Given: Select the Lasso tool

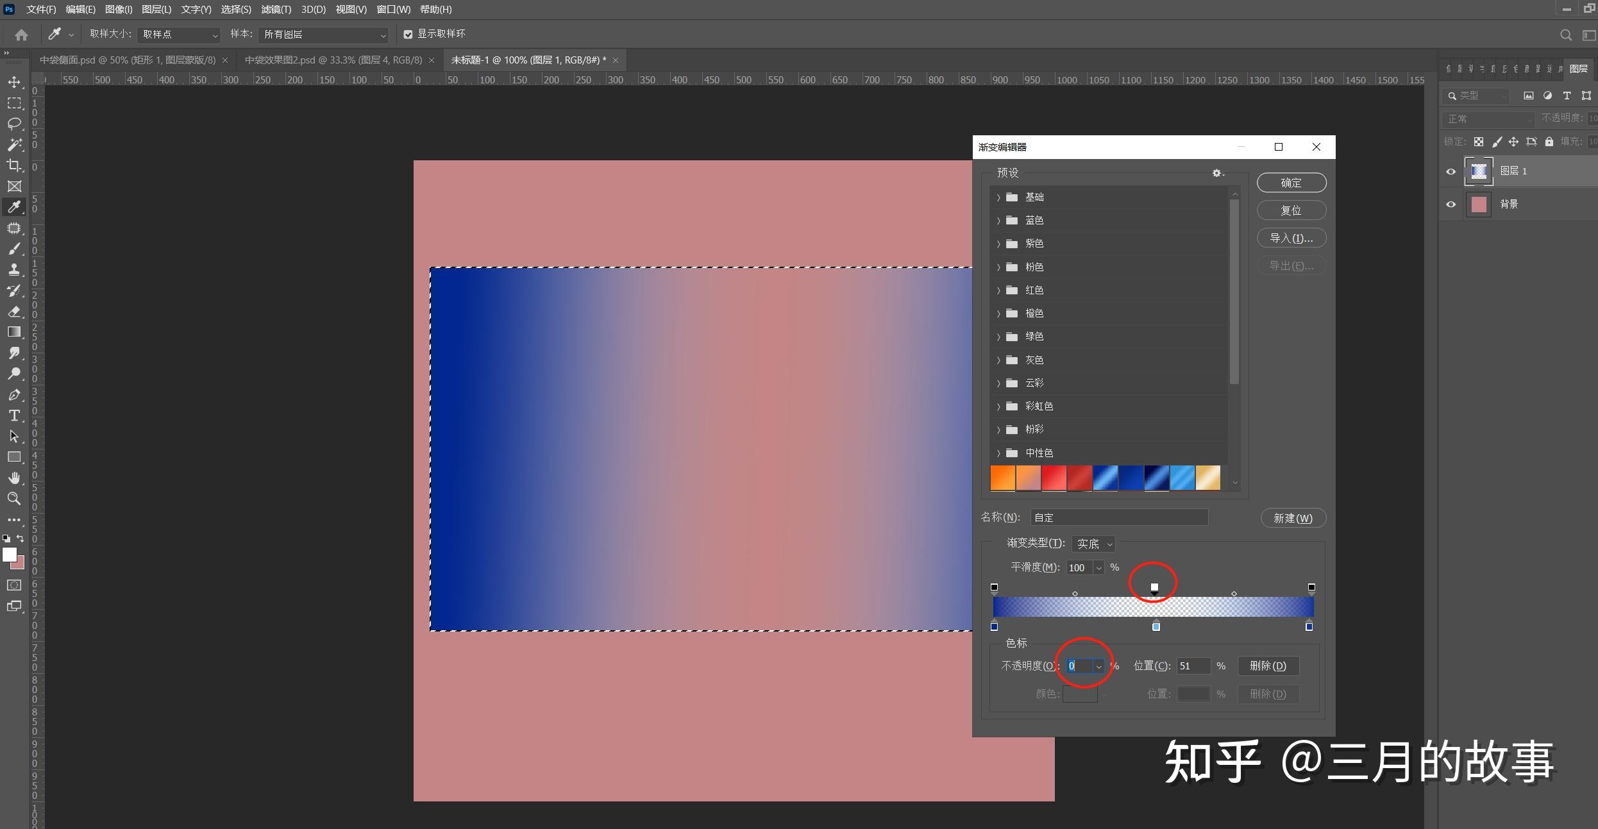Looking at the screenshot, I should (14, 124).
